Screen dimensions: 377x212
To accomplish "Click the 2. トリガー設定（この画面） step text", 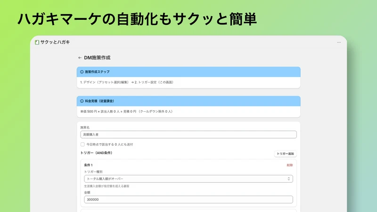I will (154, 82).
